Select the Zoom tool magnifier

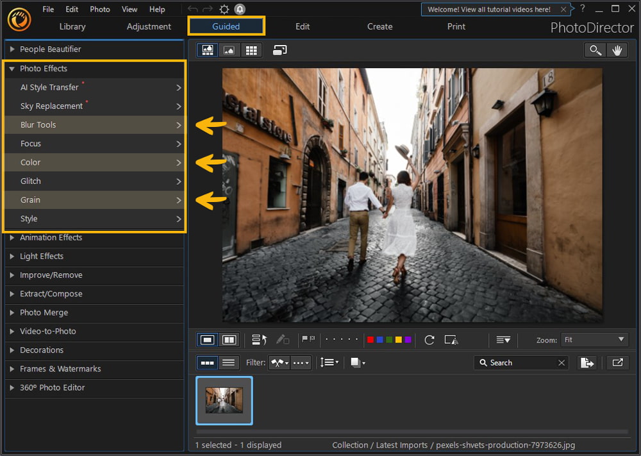pyautogui.click(x=595, y=50)
